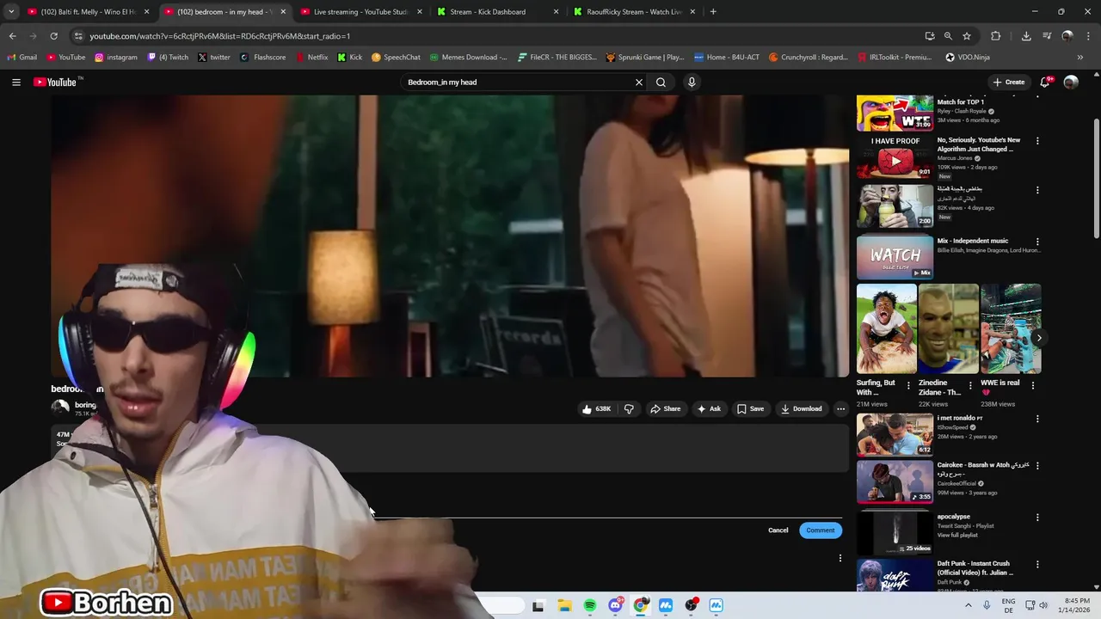Viewport: 1101px width, 619px height.
Task: Open Discord from the taskbar
Action: [616, 606]
